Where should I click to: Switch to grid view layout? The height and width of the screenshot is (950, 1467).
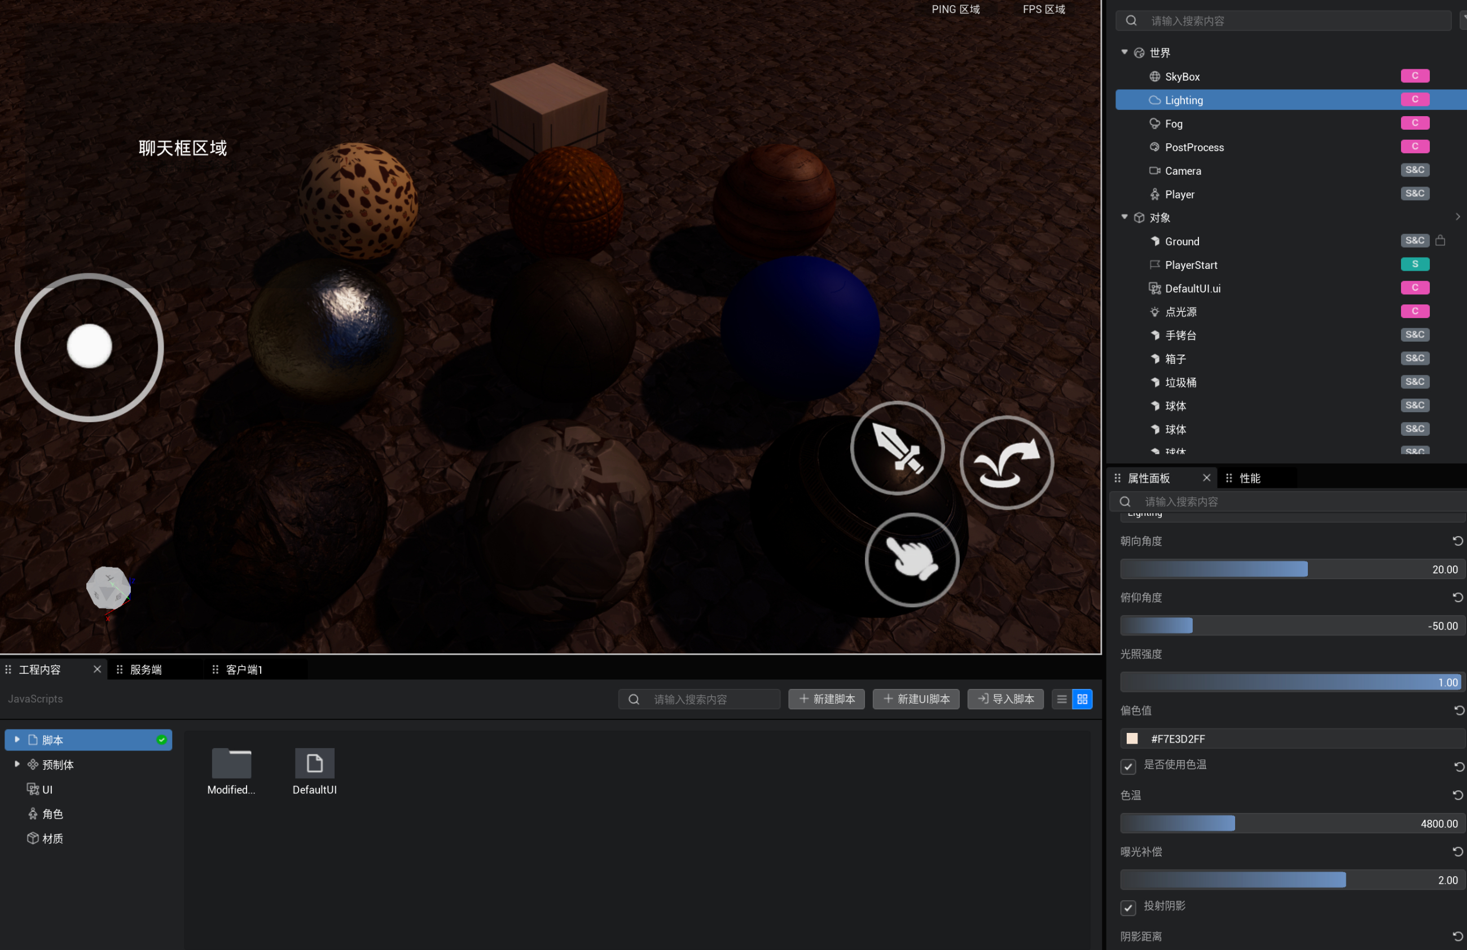click(1082, 699)
